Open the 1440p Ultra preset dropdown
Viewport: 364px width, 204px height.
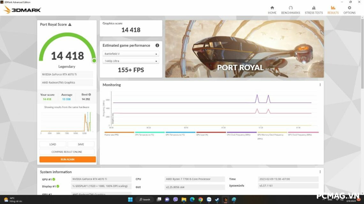coord(131,61)
